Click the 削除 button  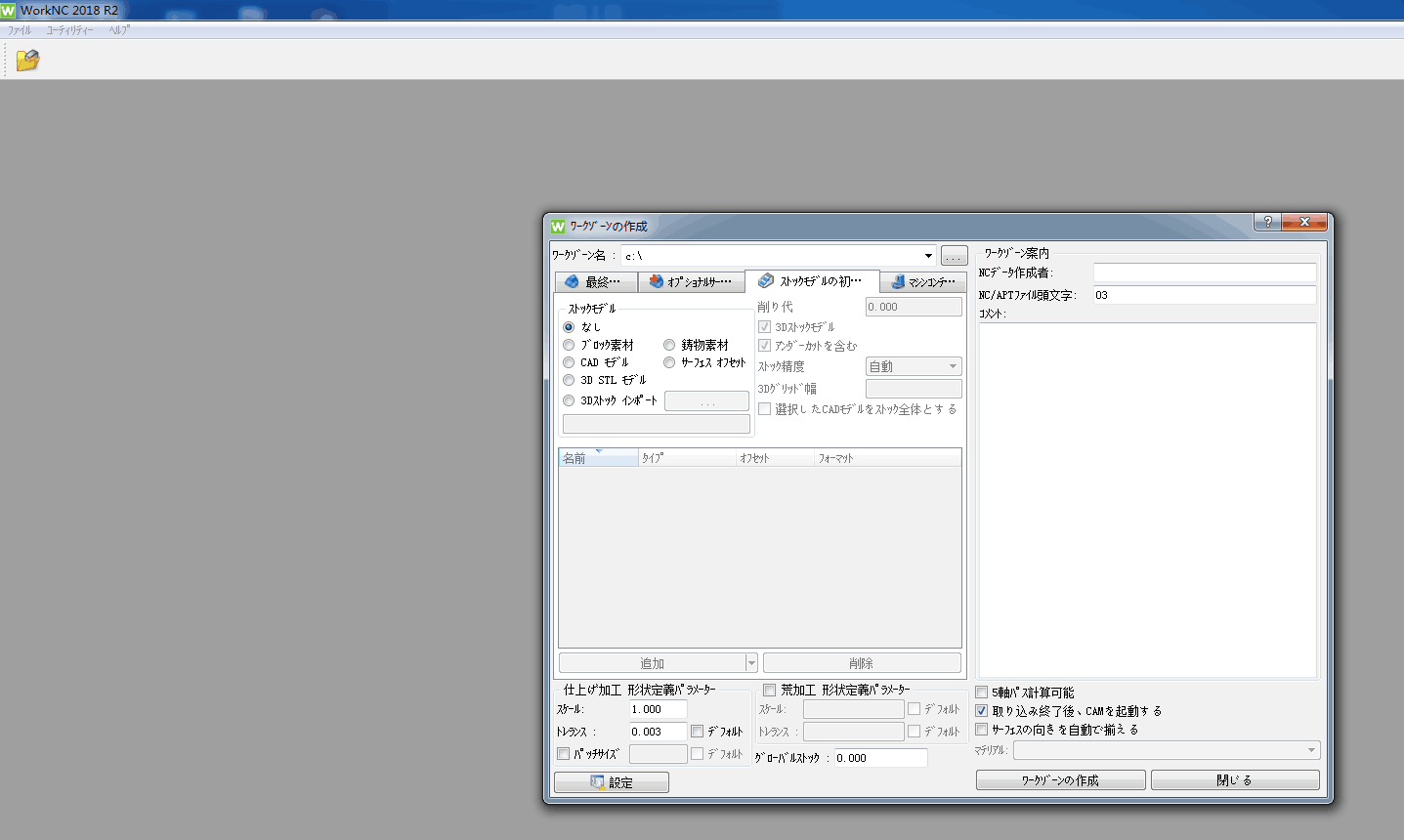click(x=861, y=663)
